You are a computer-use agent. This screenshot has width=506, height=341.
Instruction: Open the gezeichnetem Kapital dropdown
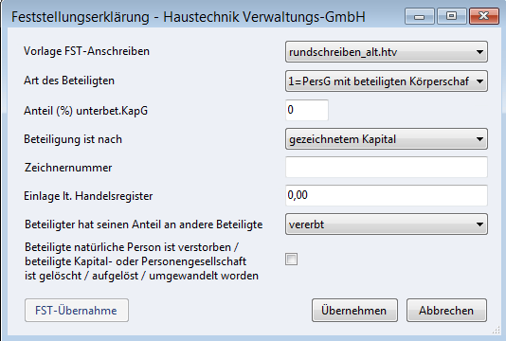coord(387,139)
